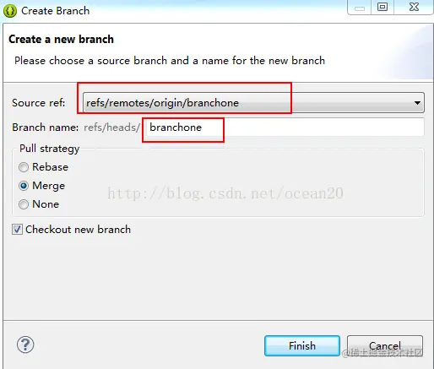
Task: Focus the Branch name field containing branchone
Action: click(x=285, y=128)
